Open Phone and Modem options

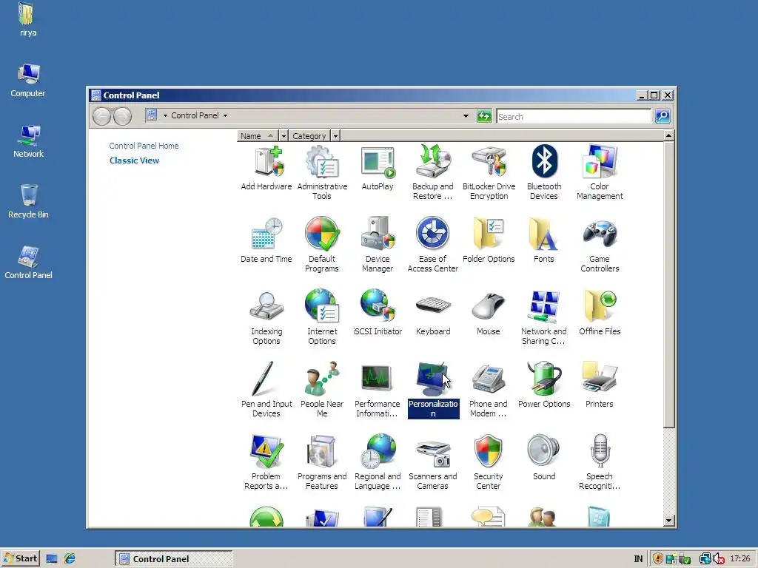click(x=489, y=390)
